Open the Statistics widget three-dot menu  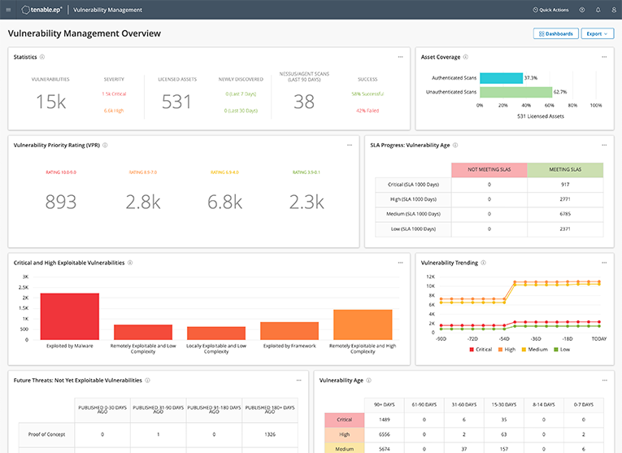400,57
